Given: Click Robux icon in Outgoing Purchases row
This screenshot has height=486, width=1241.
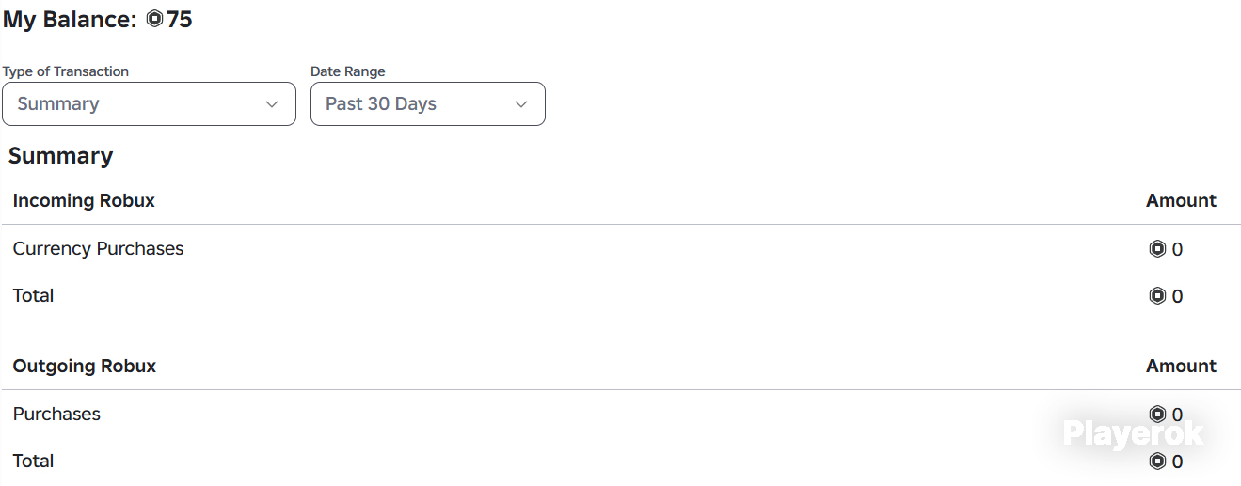Looking at the screenshot, I should (x=1157, y=415).
